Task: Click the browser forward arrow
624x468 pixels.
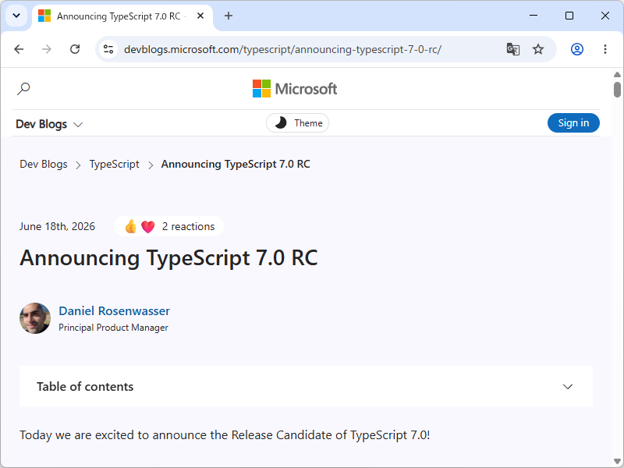Action: [47, 49]
